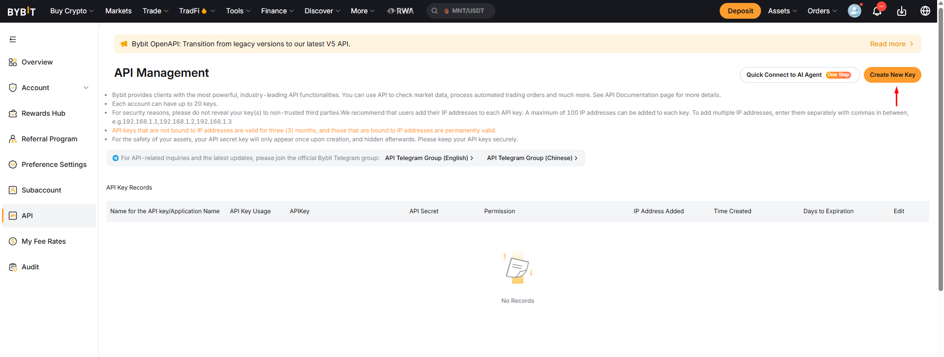Screen dimensions: 944x357
Task: Click the Deposit button
Action: 740,11
